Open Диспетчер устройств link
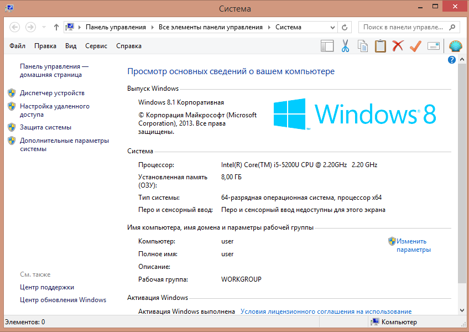This screenshot has width=469, height=332. point(52,93)
